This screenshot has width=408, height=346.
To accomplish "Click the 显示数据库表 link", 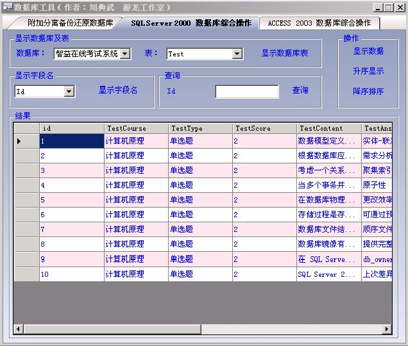I will click(284, 53).
